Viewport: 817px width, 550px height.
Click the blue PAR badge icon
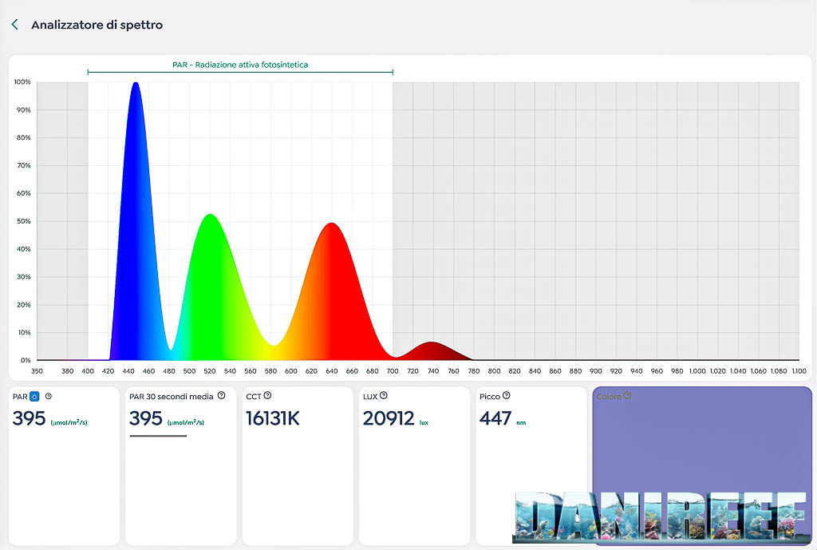[34, 396]
